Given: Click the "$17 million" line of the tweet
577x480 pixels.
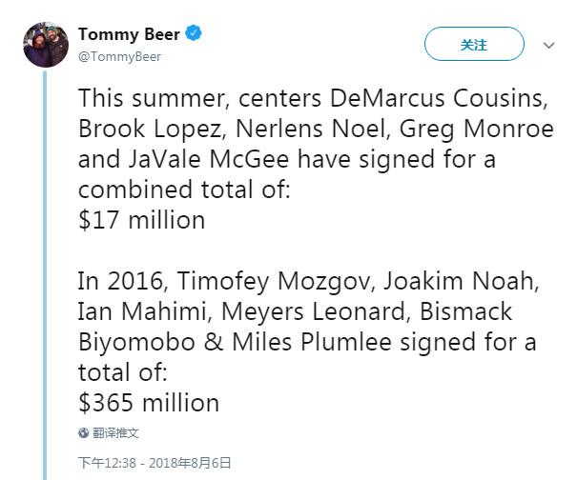Looking at the screenshot, I should [142, 220].
